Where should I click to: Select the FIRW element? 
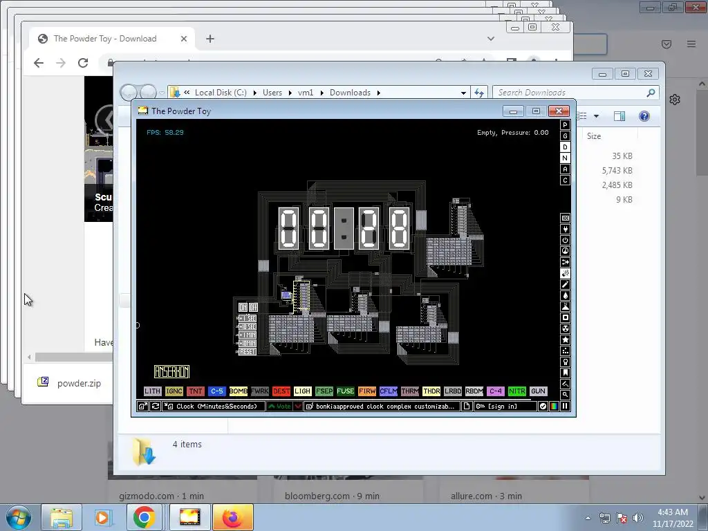coord(367,391)
